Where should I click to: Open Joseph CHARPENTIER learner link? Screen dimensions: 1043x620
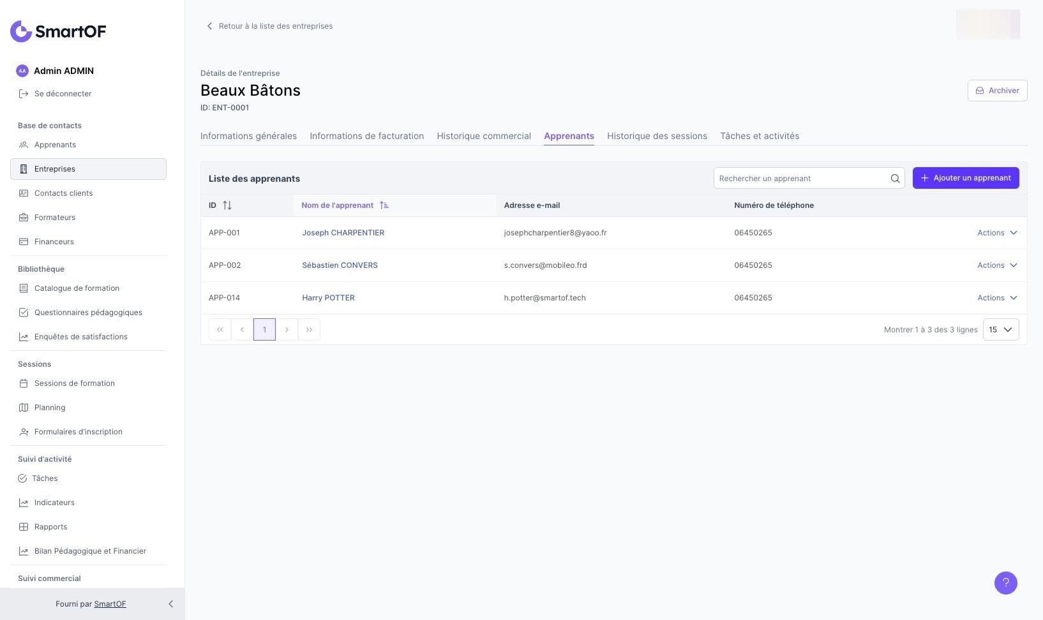click(x=343, y=233)
